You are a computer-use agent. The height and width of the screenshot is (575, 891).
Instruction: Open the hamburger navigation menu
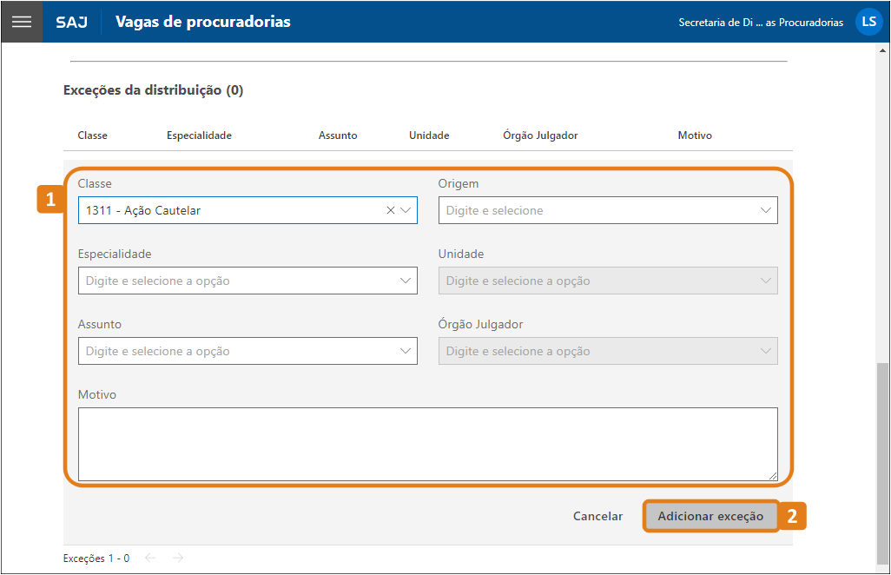point(22,22)
